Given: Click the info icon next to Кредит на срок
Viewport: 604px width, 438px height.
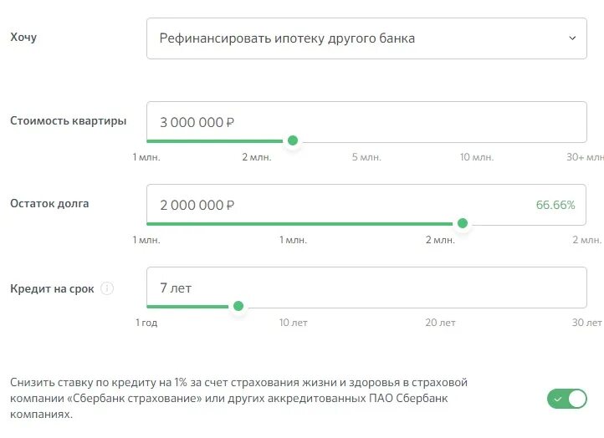Looking at the screenshot, I should [x=107, y=288].
